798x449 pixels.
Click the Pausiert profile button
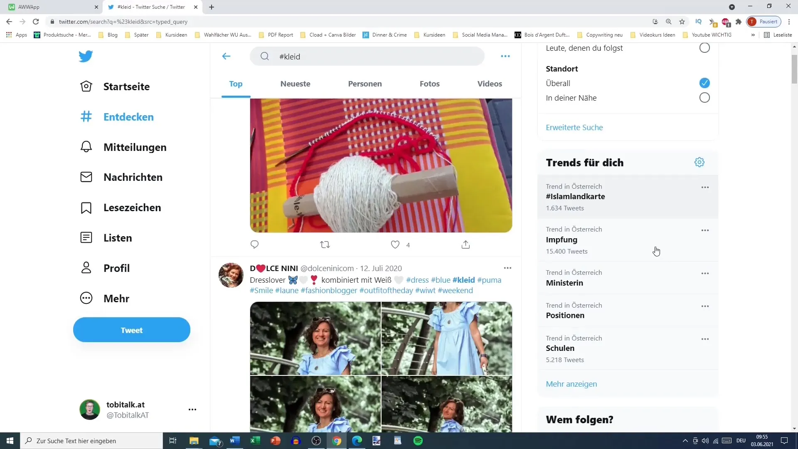pyautogui.click(x=764, y=22)
